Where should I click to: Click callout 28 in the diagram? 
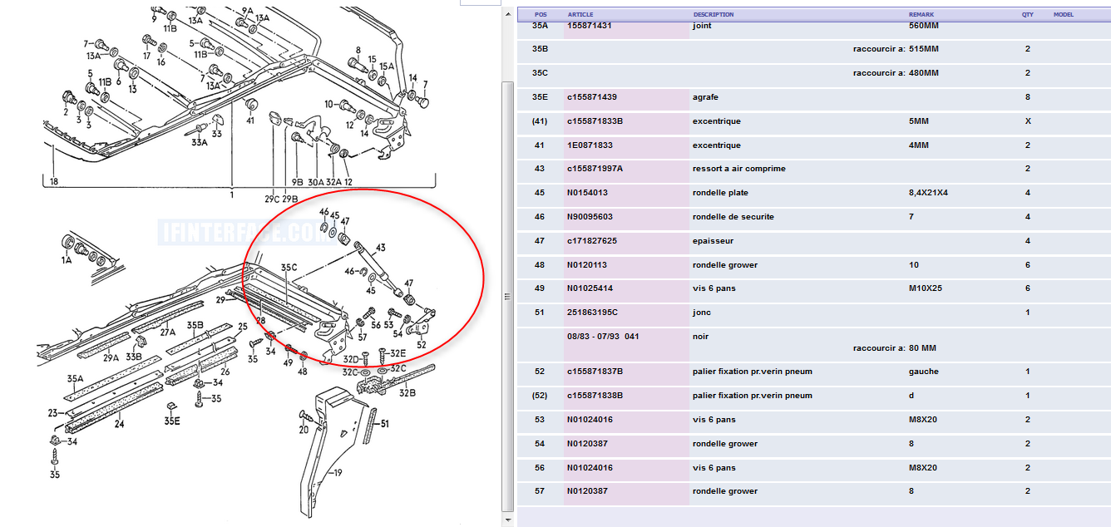(x=260, y=320)
